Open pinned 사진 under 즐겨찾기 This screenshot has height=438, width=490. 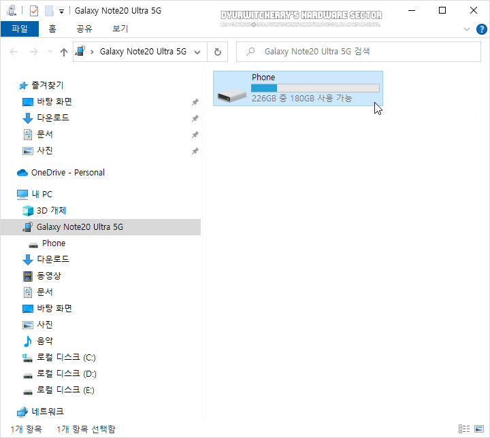(45, 150)
